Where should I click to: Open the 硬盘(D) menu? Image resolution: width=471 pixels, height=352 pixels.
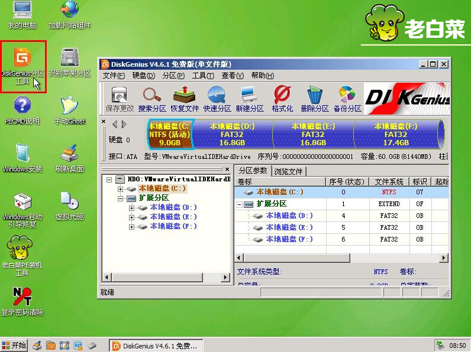[143, 76]
